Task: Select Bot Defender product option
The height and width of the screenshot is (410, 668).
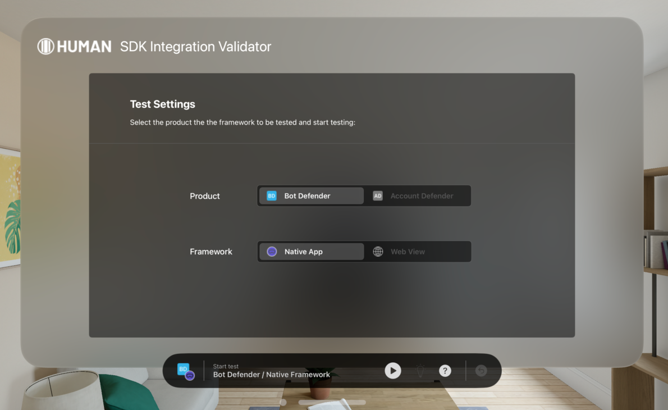Action: tap(312, 195)
